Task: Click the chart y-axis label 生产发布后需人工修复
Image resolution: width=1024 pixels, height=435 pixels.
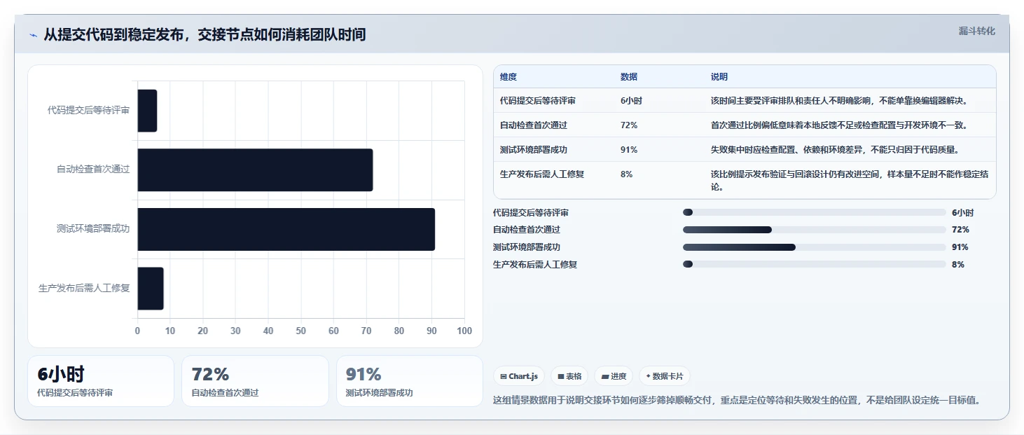Action: (x=84, y=288)
